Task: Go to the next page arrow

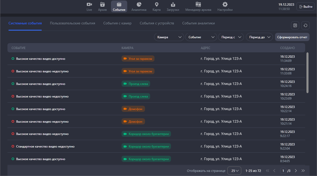Action: [296, 171]
